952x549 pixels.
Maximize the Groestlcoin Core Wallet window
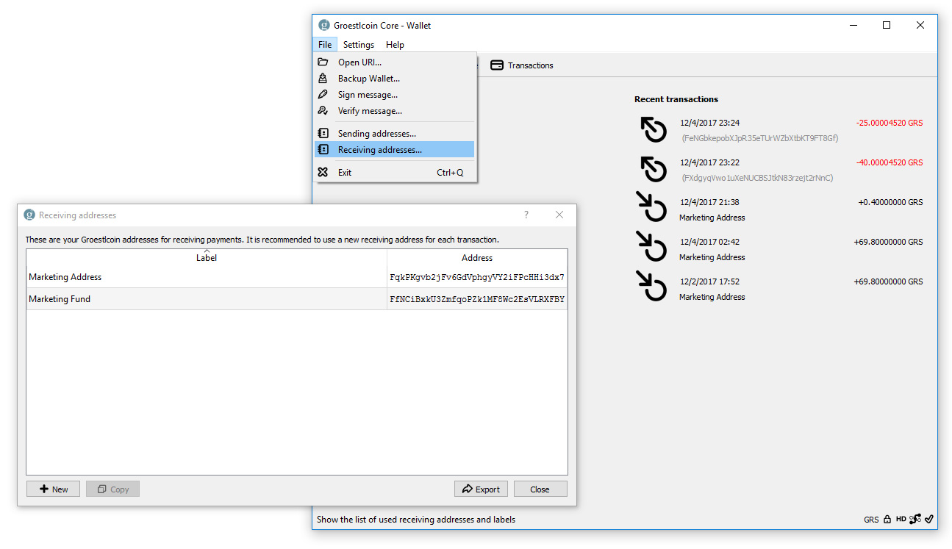[887, 25]
